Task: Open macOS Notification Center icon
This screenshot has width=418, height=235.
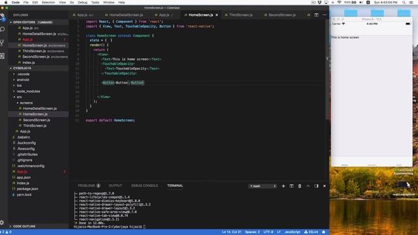Action: coord(411,3)
